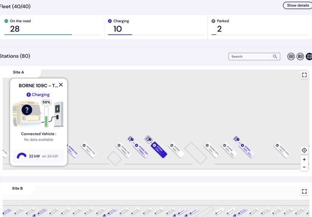Click the magnifier icon in search box
Image resolution: width=312 pixels, height=217 pixels.
coord(275,57)
